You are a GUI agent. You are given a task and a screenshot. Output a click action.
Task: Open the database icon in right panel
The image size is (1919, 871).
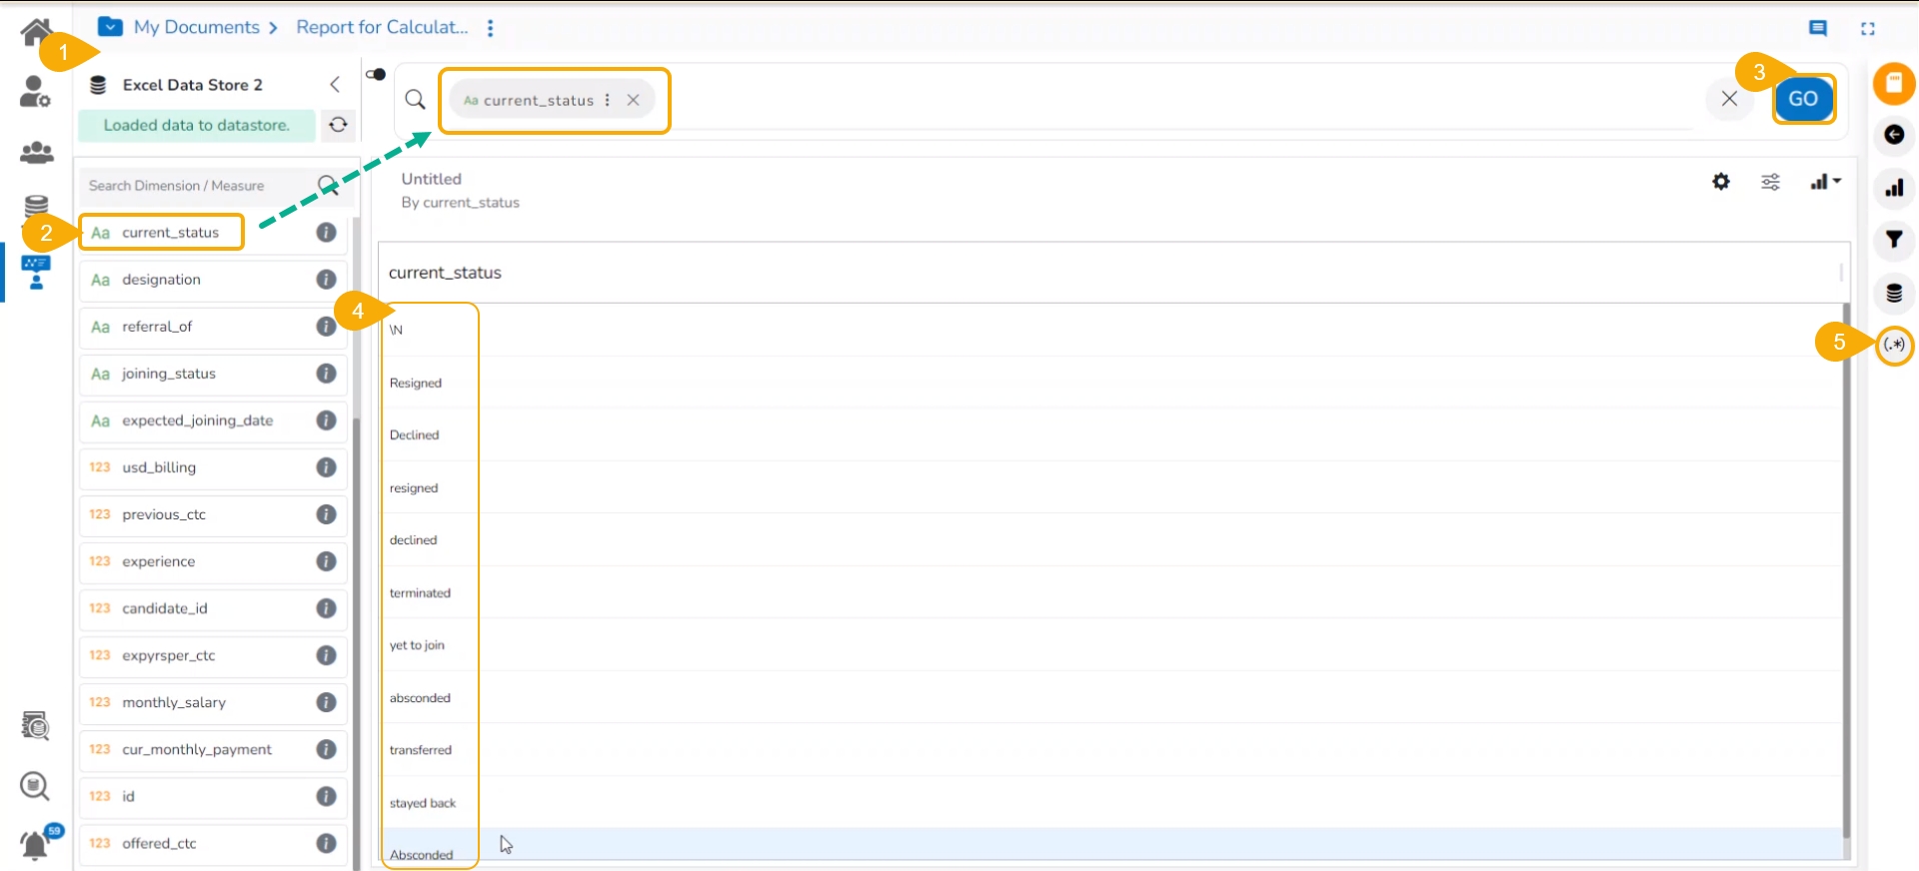pos(1894,293)
